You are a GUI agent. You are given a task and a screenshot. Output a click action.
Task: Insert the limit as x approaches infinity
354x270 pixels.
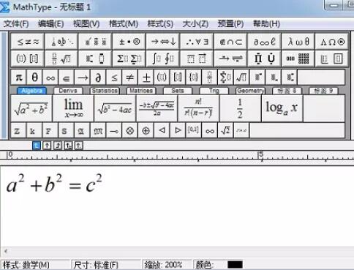click(x=73, y=108)
